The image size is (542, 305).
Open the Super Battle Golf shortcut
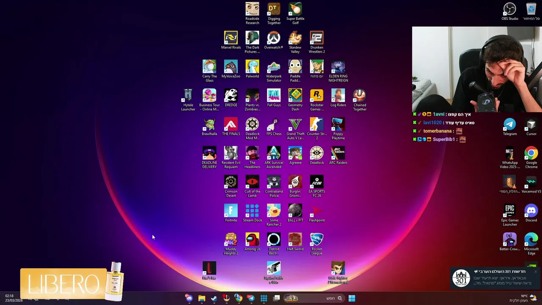296,14
